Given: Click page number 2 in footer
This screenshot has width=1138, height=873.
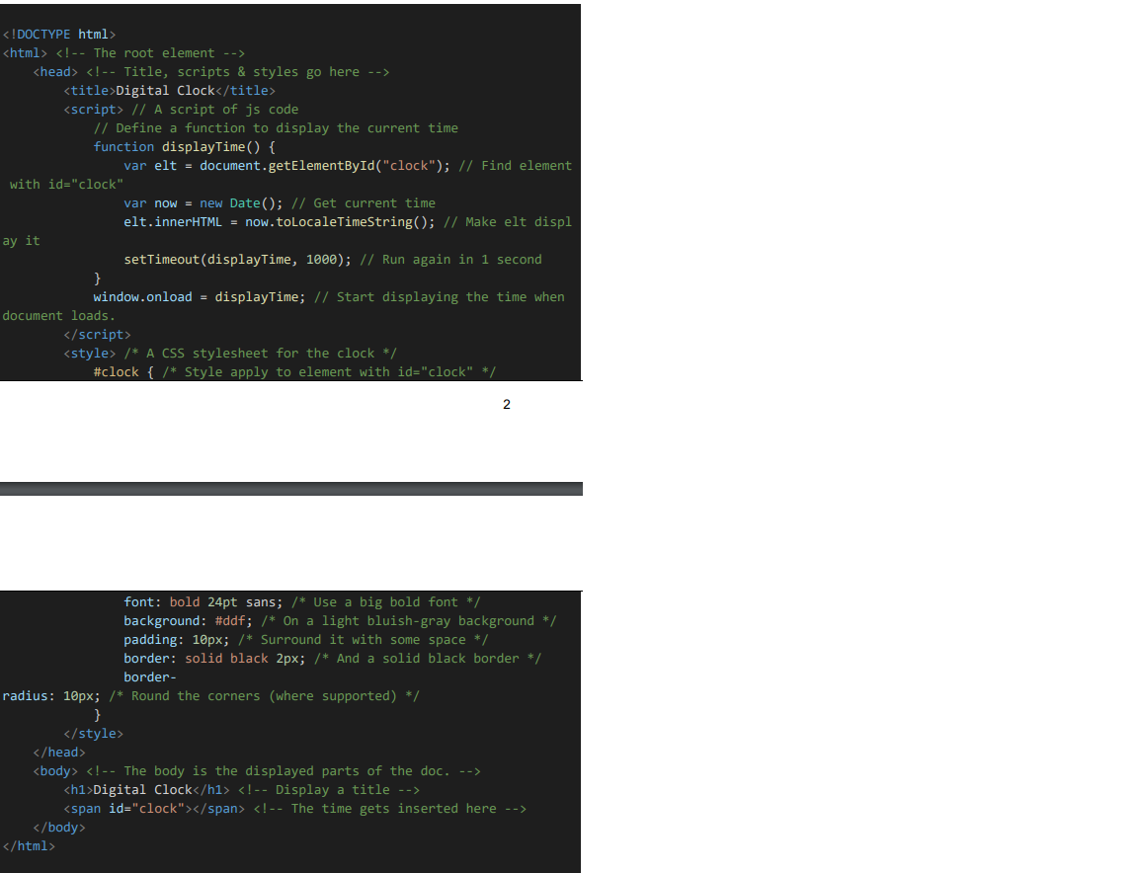Looking at the screenshot, I should pyautogui.click(x=507, y=404).
